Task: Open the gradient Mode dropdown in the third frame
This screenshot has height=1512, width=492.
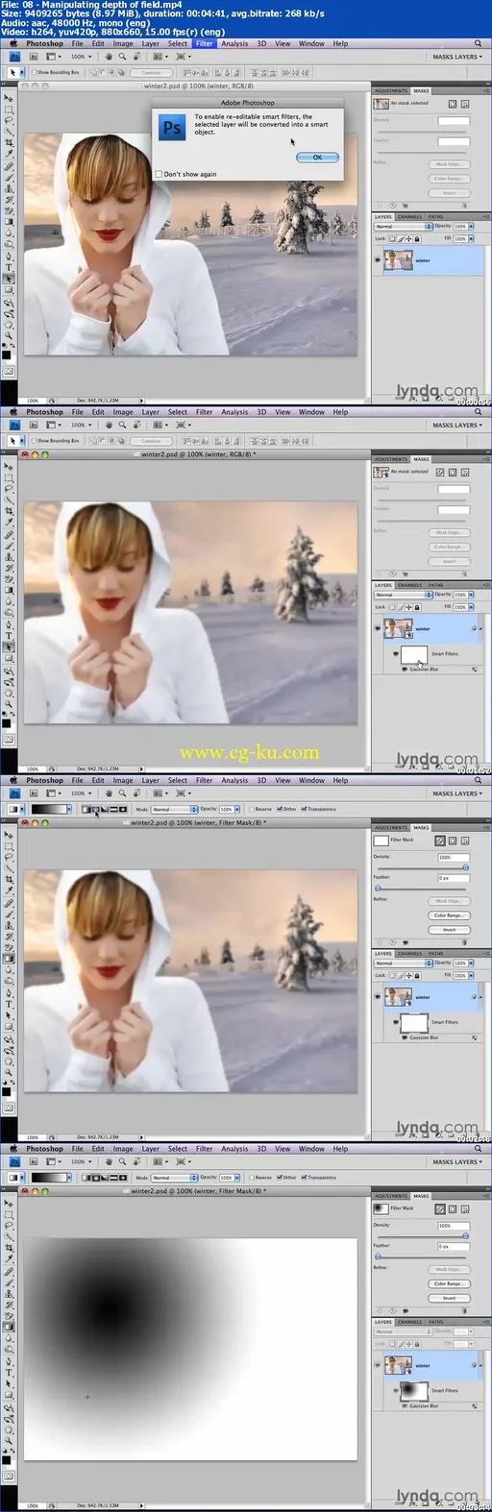Action: click(x=174, y=809)
